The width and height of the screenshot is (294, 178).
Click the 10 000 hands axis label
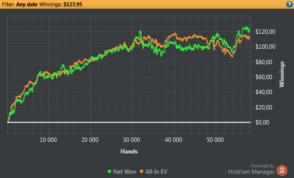(x=48, y=140)
